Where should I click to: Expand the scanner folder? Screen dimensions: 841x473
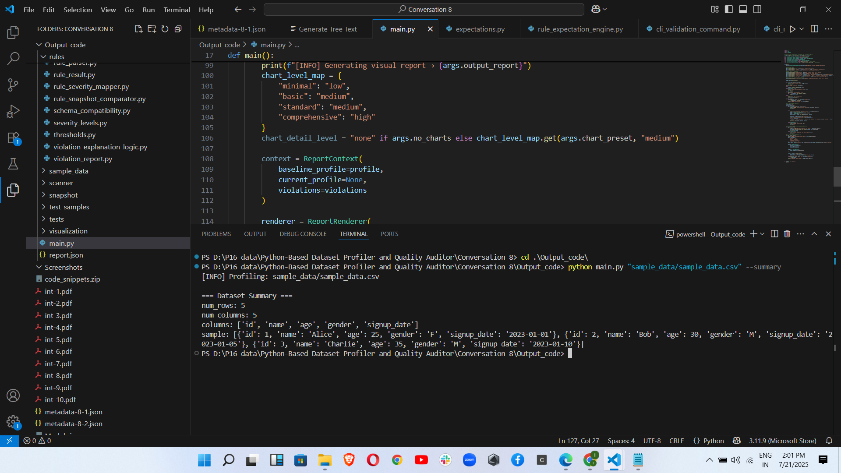tap(43, 183)
